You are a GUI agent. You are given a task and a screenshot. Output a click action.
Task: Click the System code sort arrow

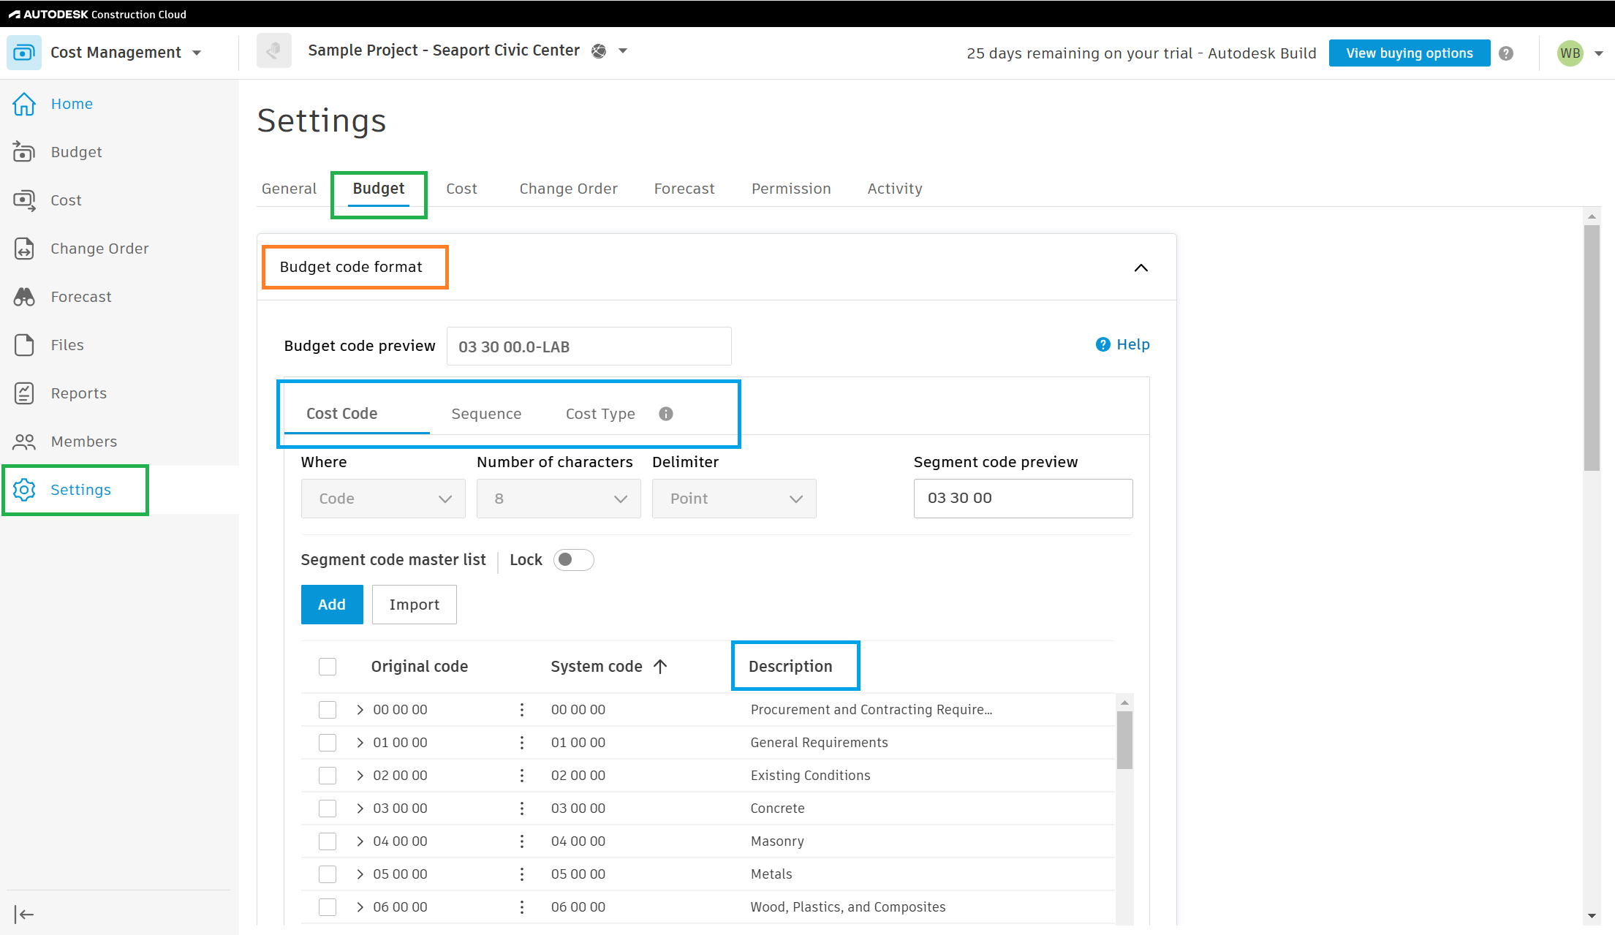[660, 667]
